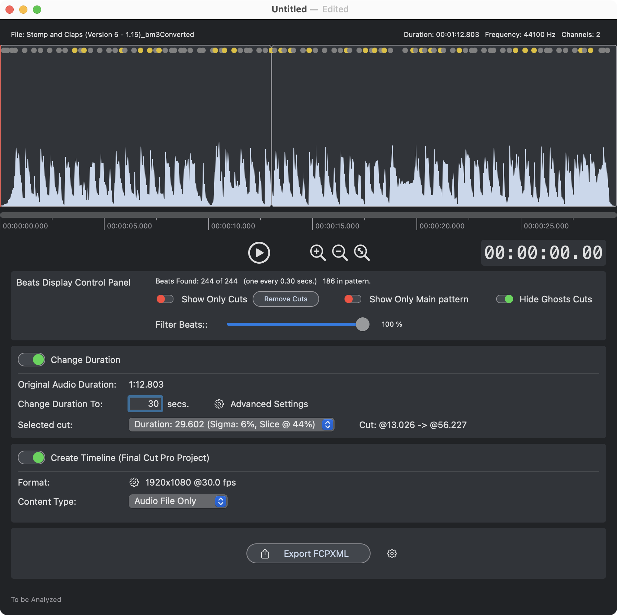
Task: Fit the waveform zoom to the window
Action: tap(362, 253)
